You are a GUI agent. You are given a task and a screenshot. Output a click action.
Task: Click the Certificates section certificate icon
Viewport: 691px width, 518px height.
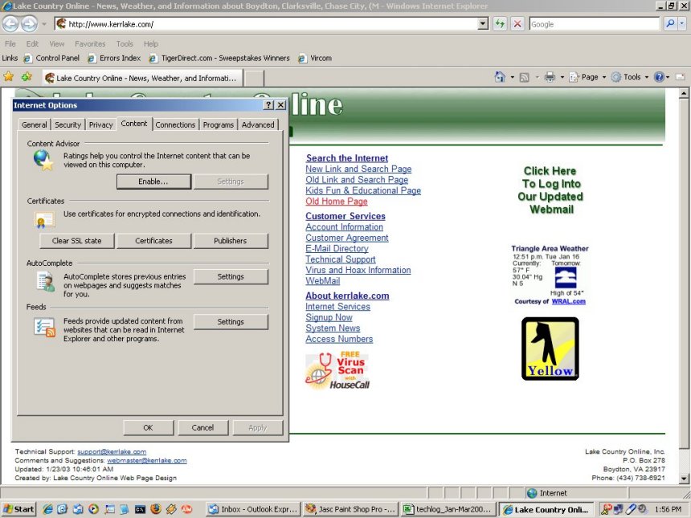coord(44,219)
